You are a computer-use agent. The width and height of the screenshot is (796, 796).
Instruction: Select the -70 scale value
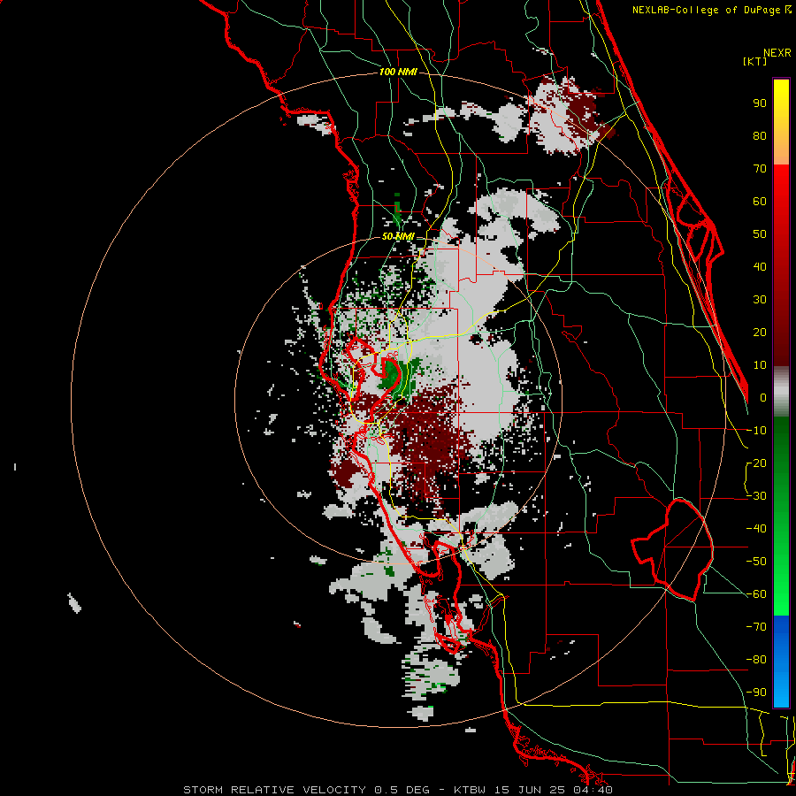(756, 627)
